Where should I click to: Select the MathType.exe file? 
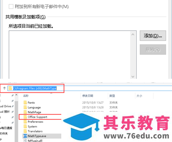coord(37,136)
